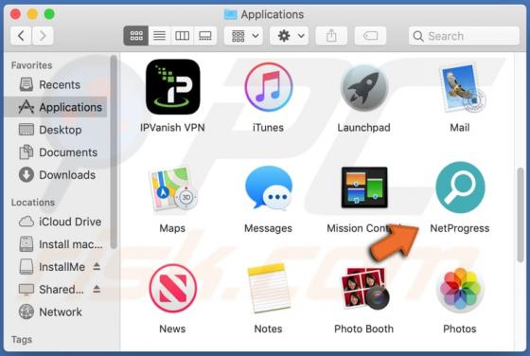Eject the Shared… location
Image resolution: width=530 pixels, height=356 pixels.
[97, 289]
